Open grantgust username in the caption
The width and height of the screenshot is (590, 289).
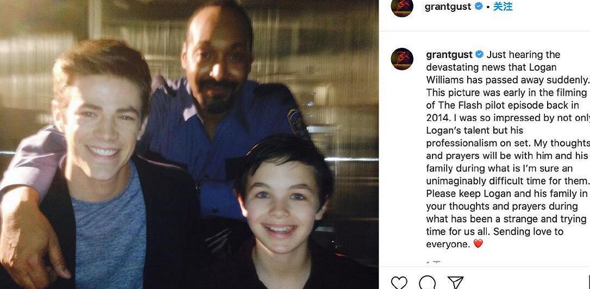449,55
